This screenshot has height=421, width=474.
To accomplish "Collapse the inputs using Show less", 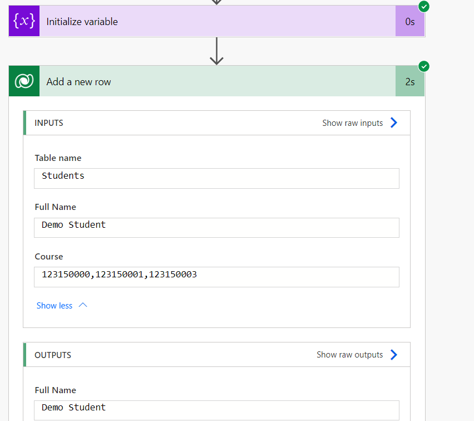I will 54,305.
